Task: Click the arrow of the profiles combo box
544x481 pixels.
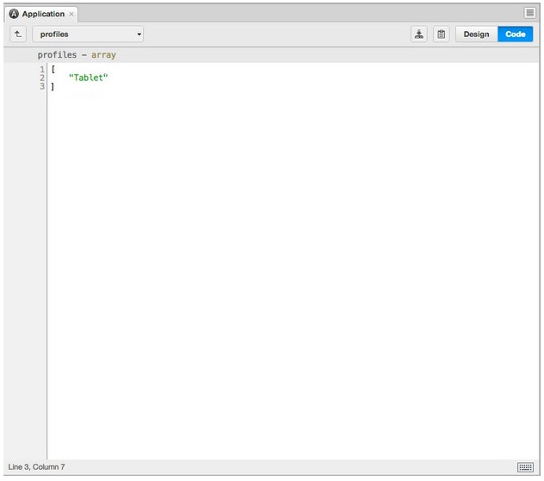Action: coord(139,34)
